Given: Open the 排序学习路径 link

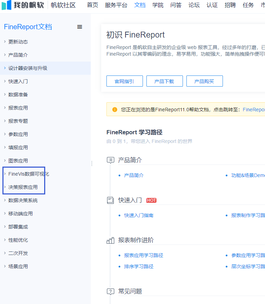Looking at the screenshot, I should [139, 266].
